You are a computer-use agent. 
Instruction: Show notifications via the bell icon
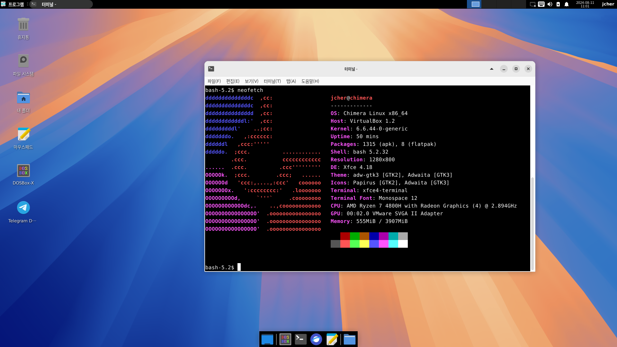pyautogui.click(x=567, y=4)
